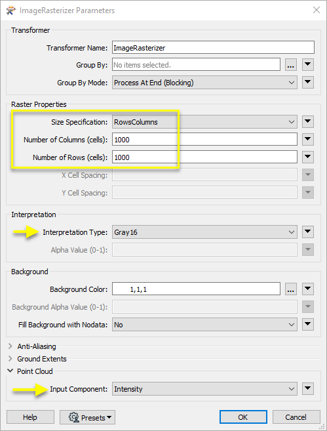This screenshot has height=431, width=327.
Task: Open Background Color picker ellipsis button
Action: 291,289
